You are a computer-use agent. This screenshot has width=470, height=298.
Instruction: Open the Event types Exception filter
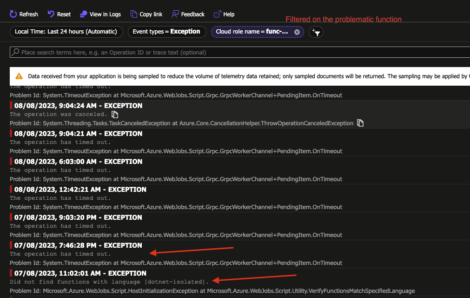coord(167,32)
